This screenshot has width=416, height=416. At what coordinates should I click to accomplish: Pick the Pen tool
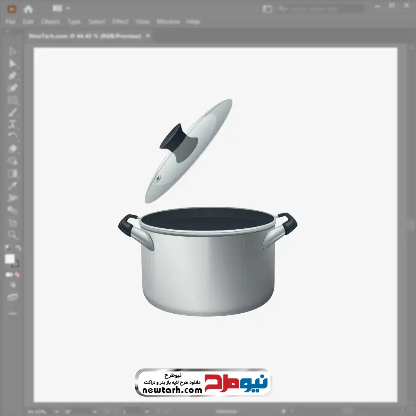[12, 76]
